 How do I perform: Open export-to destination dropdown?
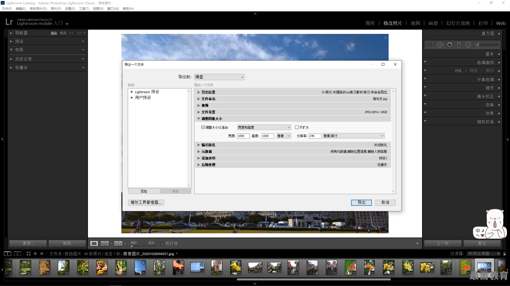pyautogui.click(x=219, y=77)
